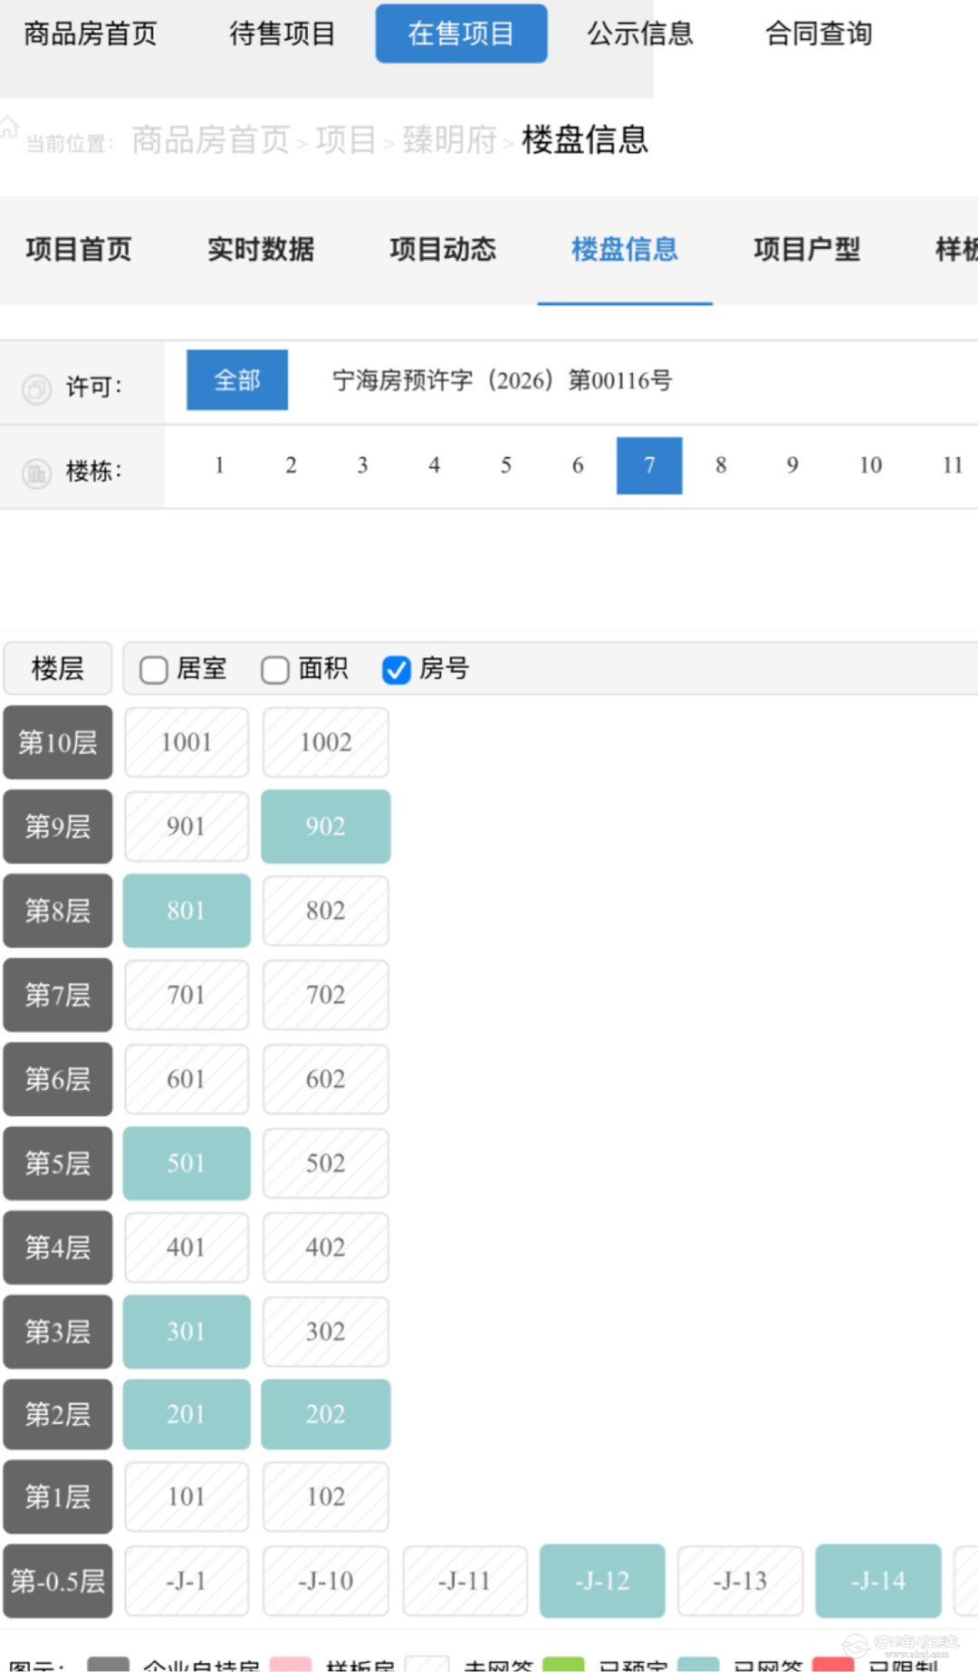978x1672 pixels.
Task: Open room 702 cell
Action: [326, 995]
